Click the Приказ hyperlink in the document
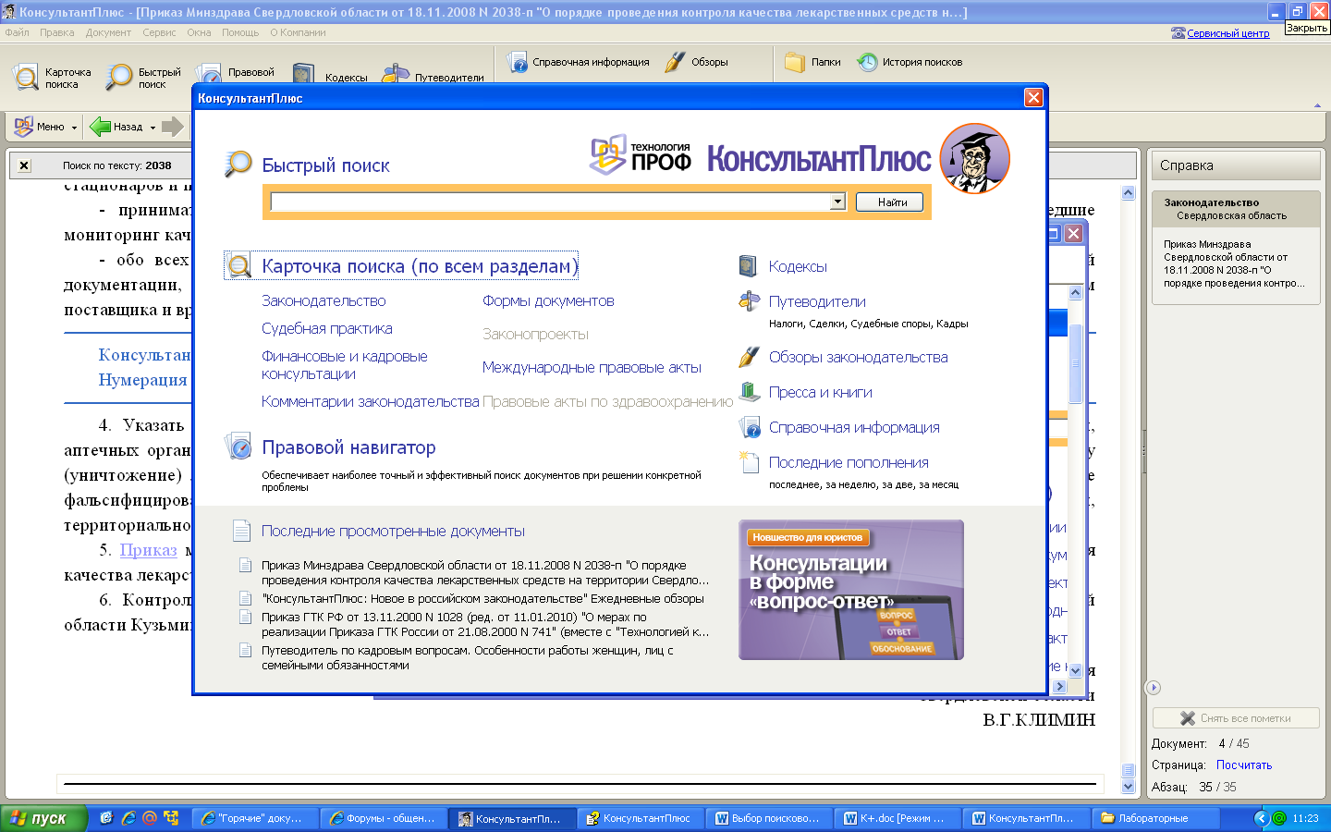Viewport: 1331px width, 832px height. click(148, 550)
